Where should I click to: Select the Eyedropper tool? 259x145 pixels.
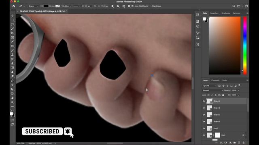tap(12, 42)
